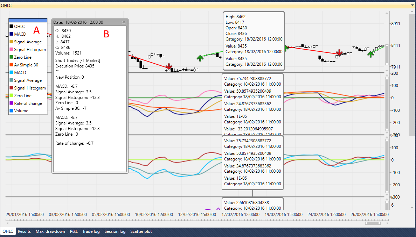
Task: Click the data popup title bar showing the date
Action: (90, 22)
